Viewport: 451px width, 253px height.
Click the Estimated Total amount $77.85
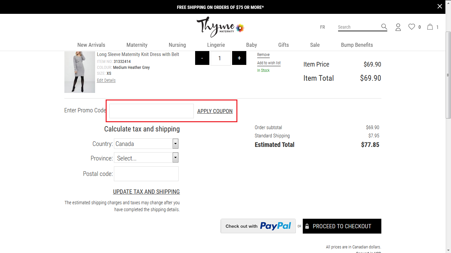(x=370, y=145)
